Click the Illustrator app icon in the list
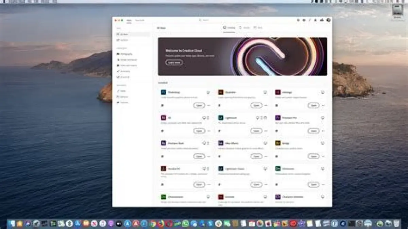408x229 pixels. (x=221, y=92)
